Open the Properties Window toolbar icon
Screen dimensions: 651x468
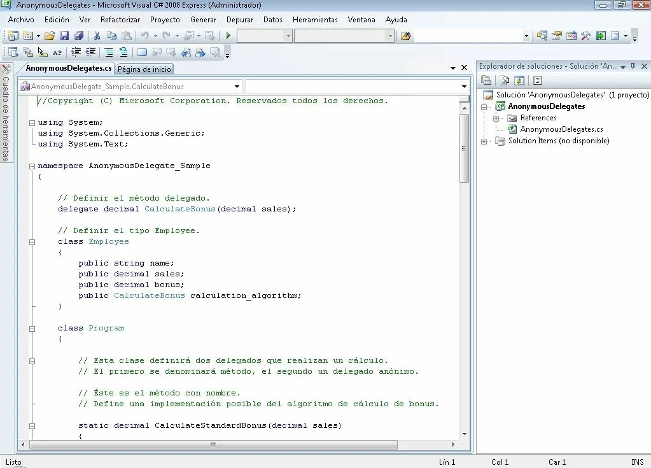(556, 36)
